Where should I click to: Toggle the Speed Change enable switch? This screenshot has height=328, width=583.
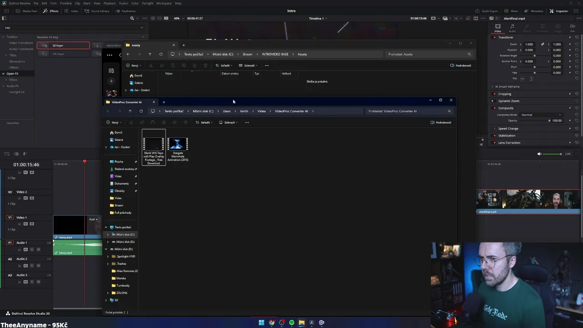(494, 128)
